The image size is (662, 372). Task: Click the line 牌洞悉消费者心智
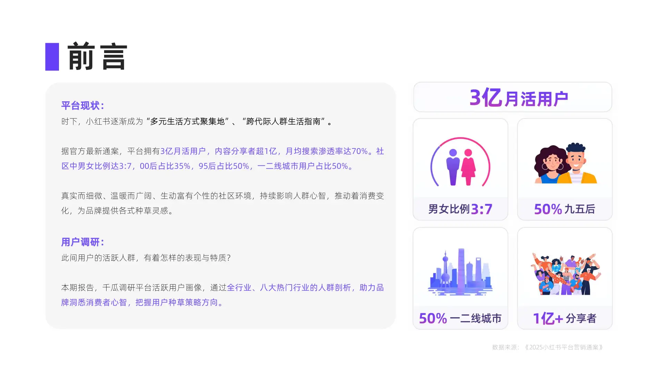click(143, 302)
